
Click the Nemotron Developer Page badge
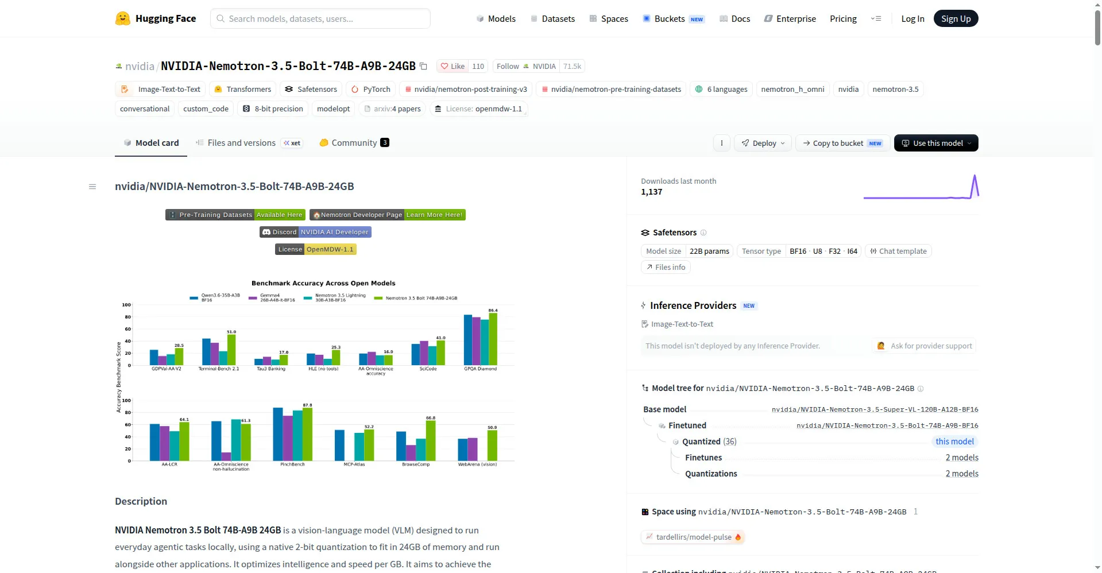[x=388, y=215]
